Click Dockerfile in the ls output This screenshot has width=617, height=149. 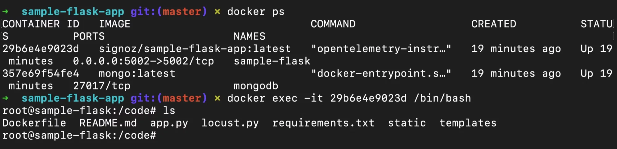coord(34,123)
